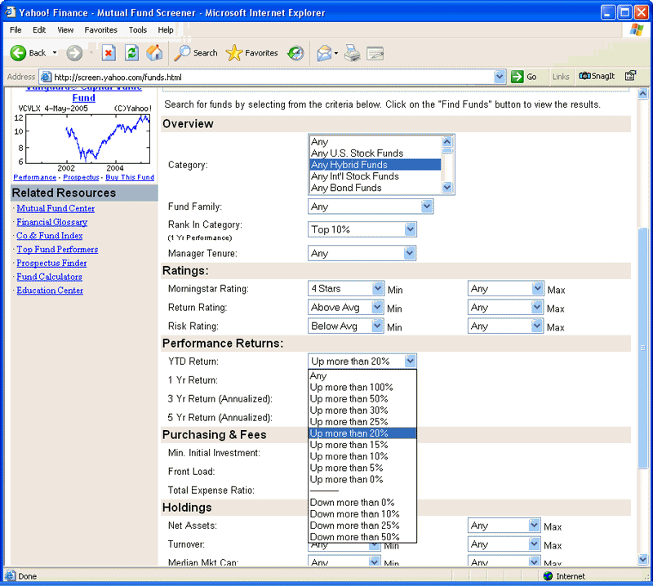Highlight Any Bond Funds in Category list
The height and width of the screenshot is (586, 653).
(351, 187)
